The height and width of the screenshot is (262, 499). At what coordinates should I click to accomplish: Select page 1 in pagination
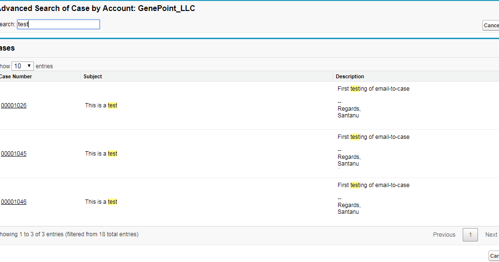click(x=470, y=235)
